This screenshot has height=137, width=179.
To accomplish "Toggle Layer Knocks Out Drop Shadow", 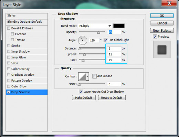I will (81, 92).
